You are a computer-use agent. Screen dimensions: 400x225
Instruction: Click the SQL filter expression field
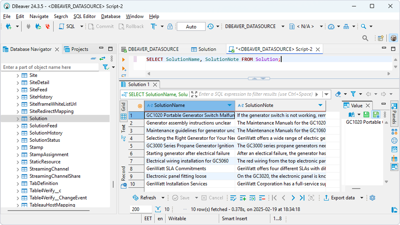[x=255, y=94]
